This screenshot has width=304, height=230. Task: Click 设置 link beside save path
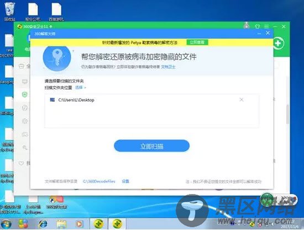point(125,181)
